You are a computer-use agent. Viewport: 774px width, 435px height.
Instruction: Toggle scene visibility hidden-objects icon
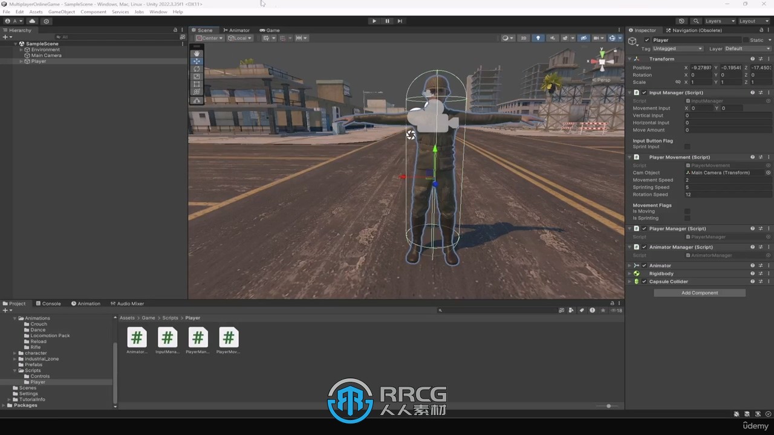click(584, 38)
